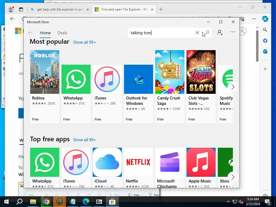Open the notification center icon
The height and width of the screenshot is (207, 276).
[268, 202]
